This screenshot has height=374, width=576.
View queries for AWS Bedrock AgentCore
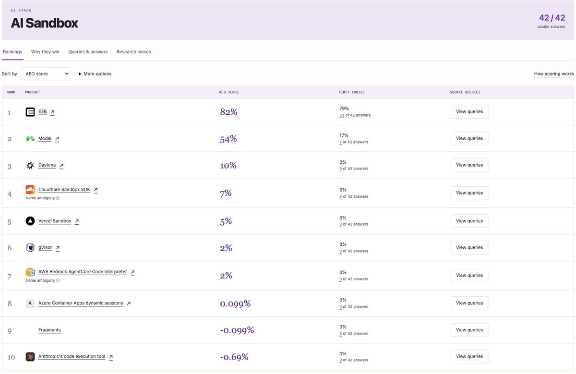(x=469, y=276)
